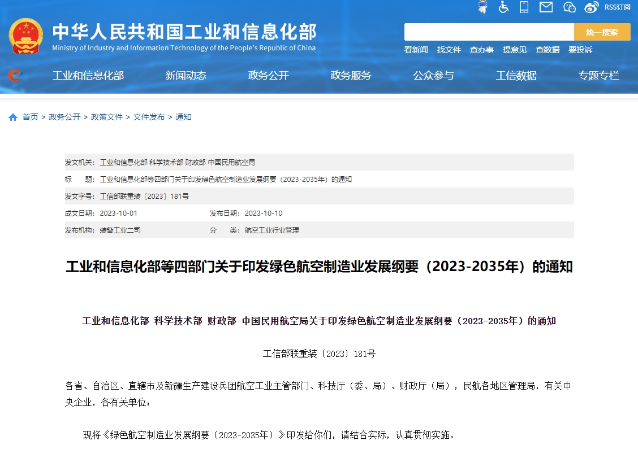
Task: Open 找文件 quick link
Action: (x=449, y=50)
